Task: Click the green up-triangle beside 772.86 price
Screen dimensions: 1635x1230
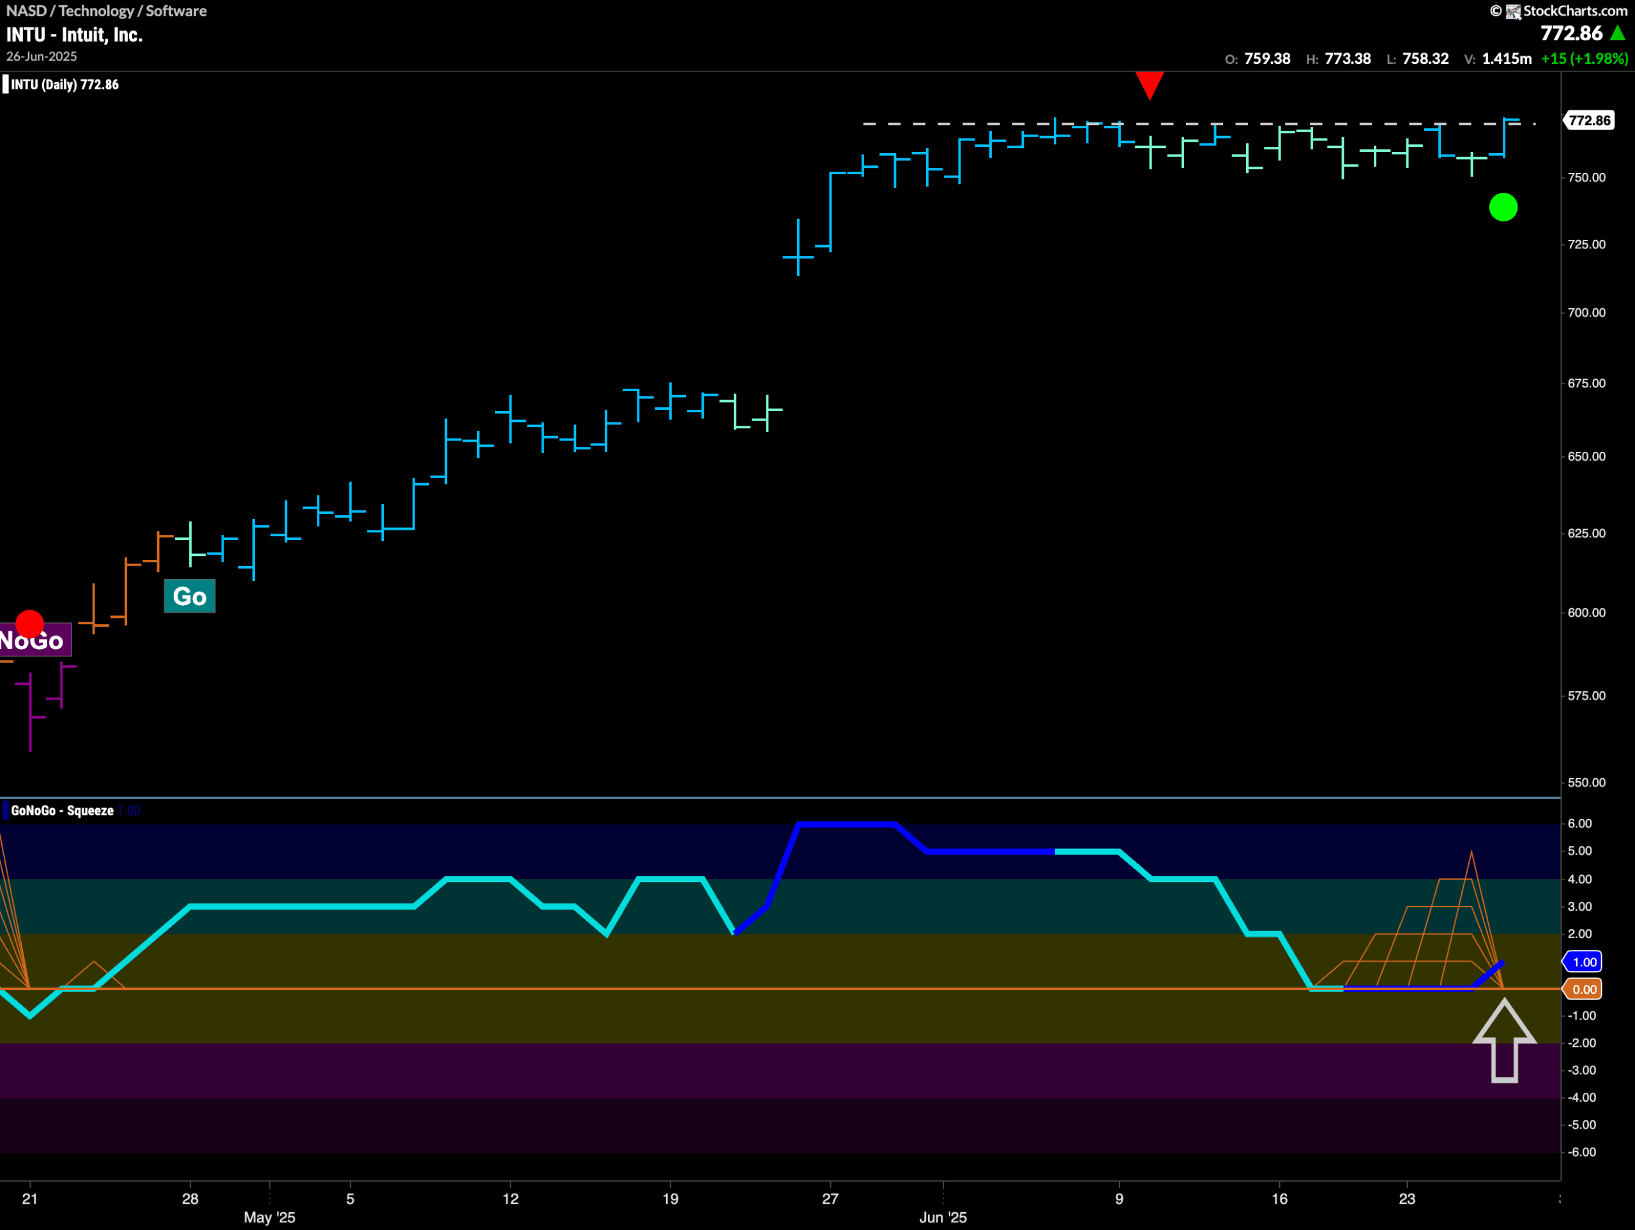Action: pos(1617,33)
